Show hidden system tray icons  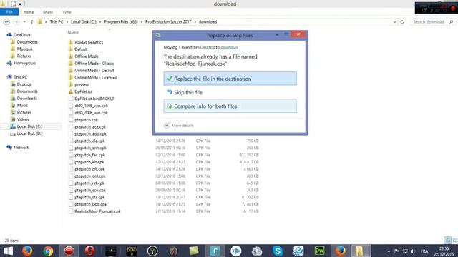(389, 251)
